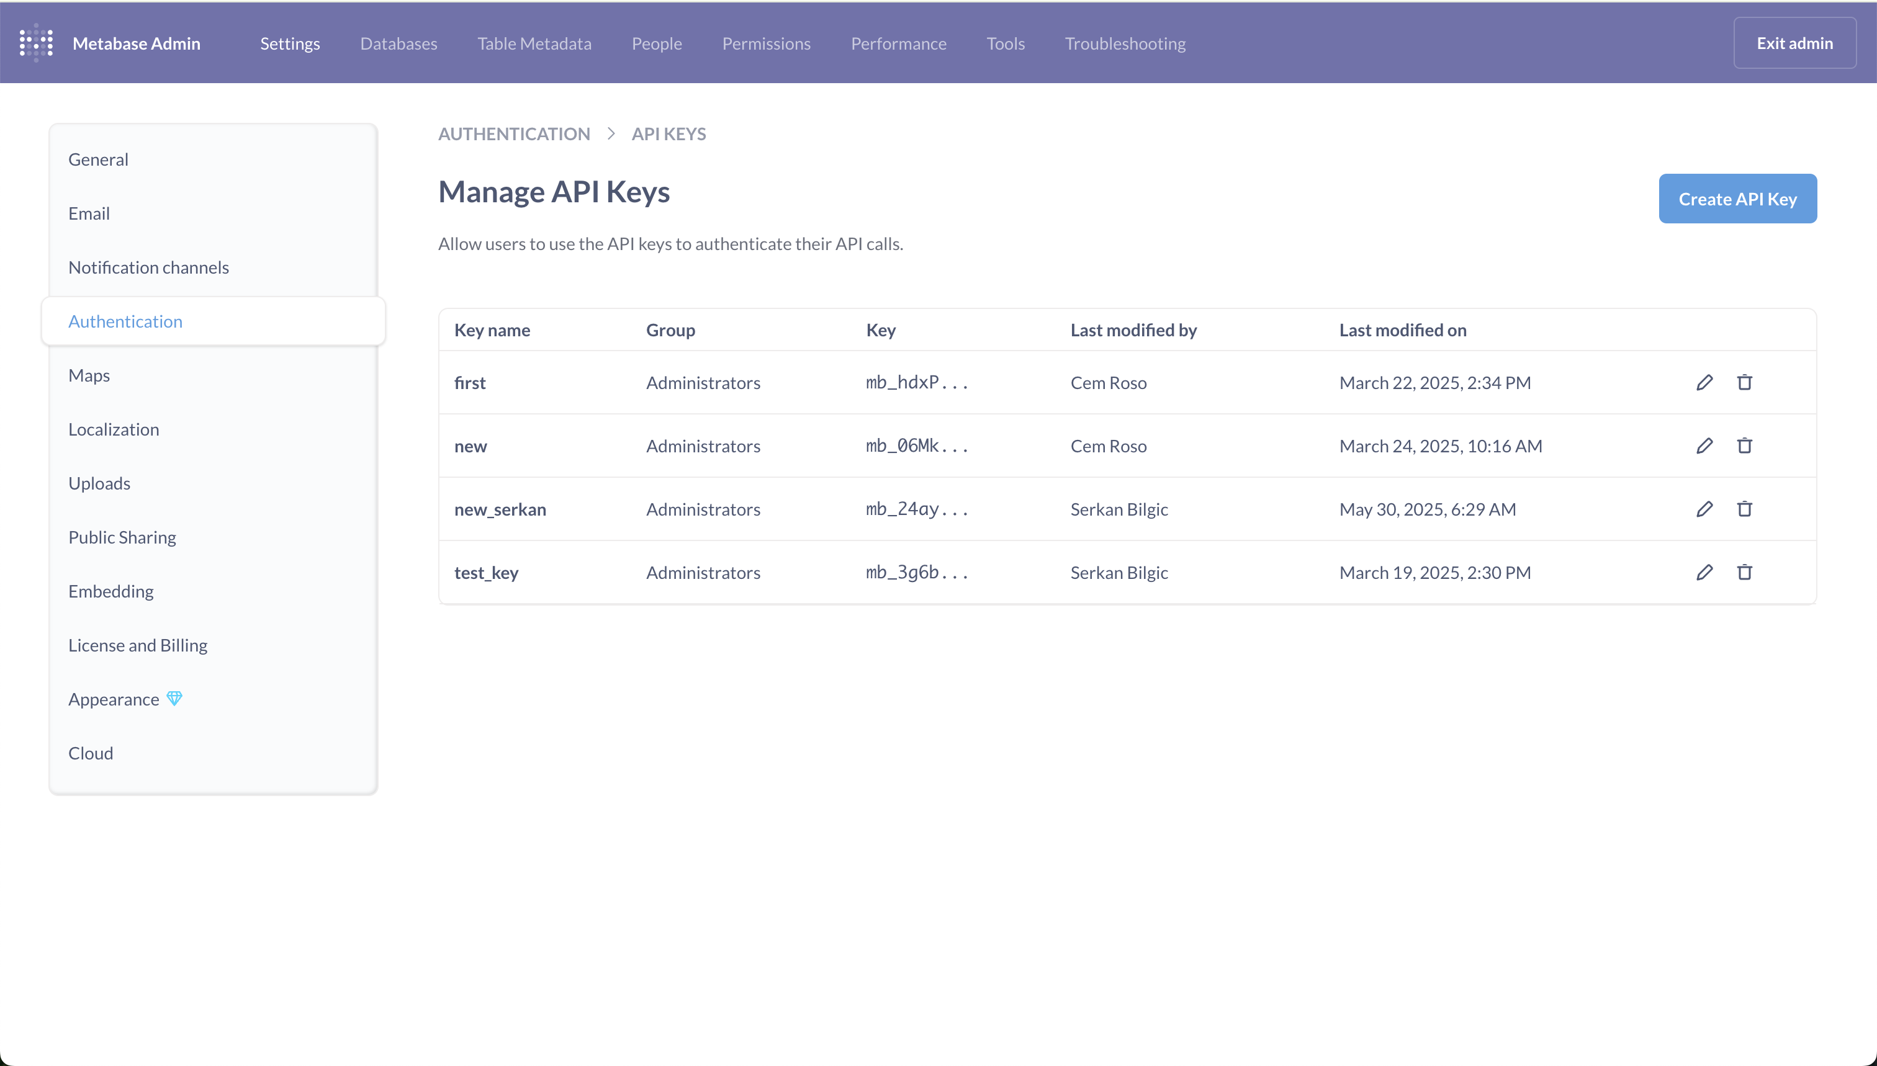Open the Databases admin tab

coord(398,43)
